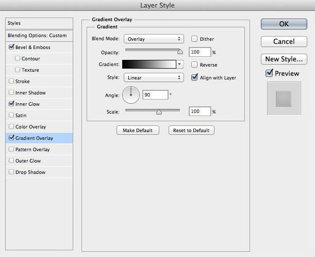The width and height of the screenshot is (315, 257).
Task: Click the Cancel button
Action: tap(284, 42)
